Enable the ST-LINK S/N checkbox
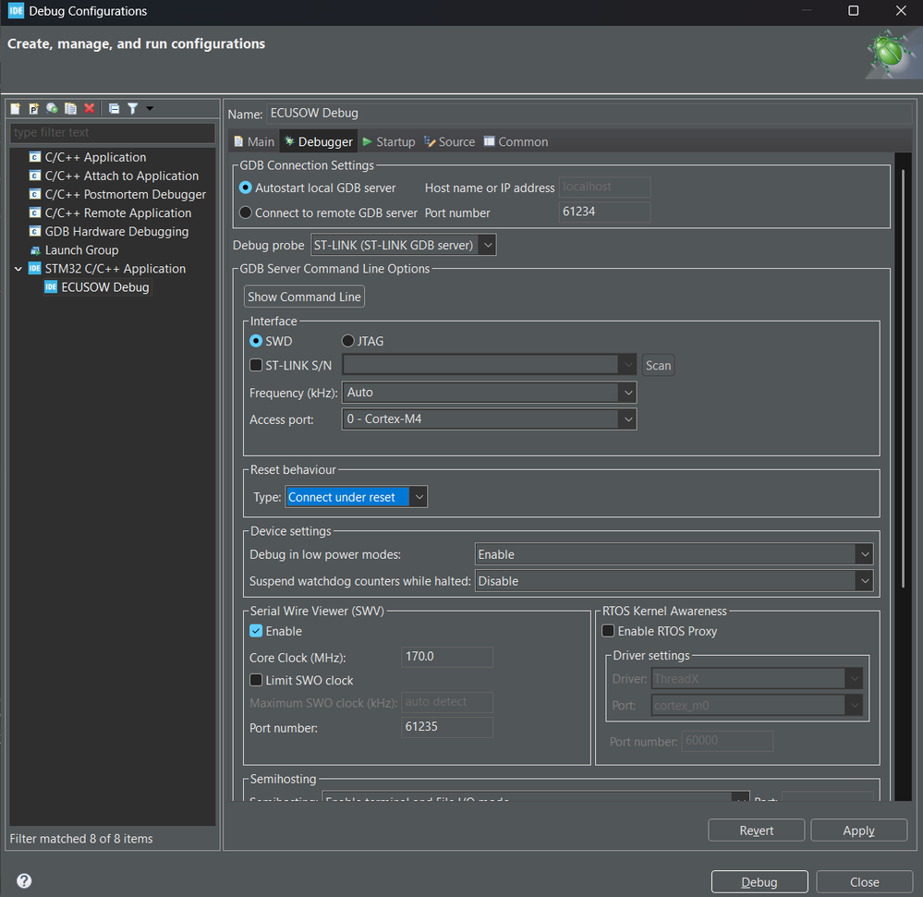Image resolution: width=923 pixels, height=897 pixels. [x=256, y=365]
